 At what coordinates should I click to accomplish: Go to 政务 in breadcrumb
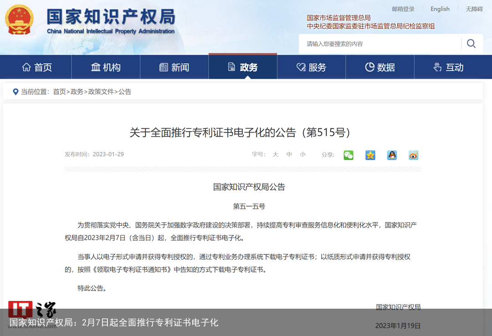[x=77, y=92]
